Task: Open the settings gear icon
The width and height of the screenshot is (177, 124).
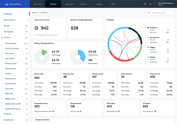Action: click(150, 4)
